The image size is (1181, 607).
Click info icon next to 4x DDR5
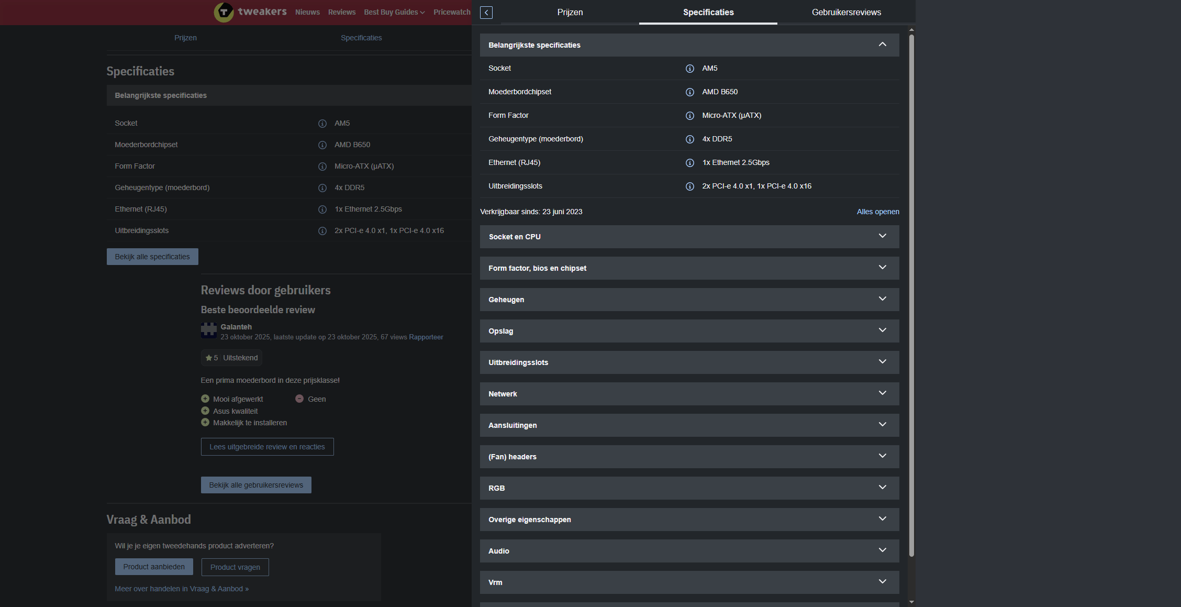689,139
